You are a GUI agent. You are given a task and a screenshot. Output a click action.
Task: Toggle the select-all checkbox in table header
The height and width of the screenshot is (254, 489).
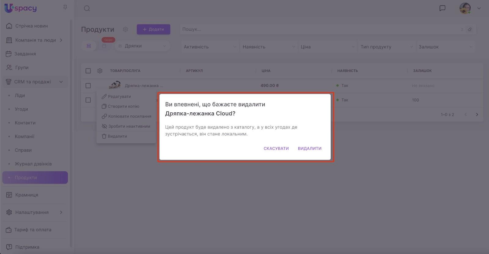point(88,71)
